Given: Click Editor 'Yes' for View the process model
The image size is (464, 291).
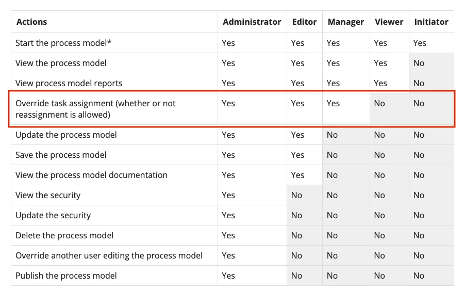Looking at the screenshot, I should coord(297,63).
